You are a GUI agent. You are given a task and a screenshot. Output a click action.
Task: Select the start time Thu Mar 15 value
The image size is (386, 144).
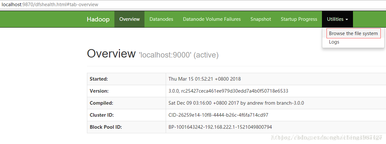coord(205,79)
